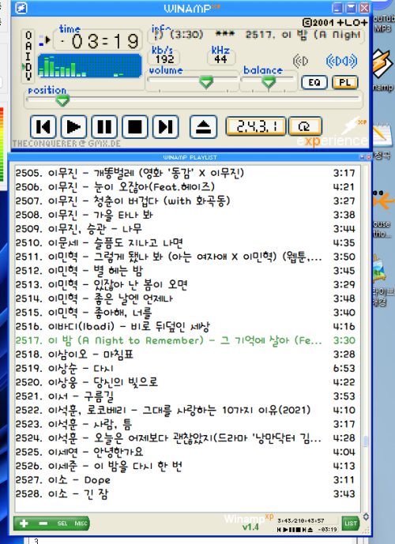Open the playlist add files plus menu
This screenshot has height=544, width=395.
[x=24, y=523]
